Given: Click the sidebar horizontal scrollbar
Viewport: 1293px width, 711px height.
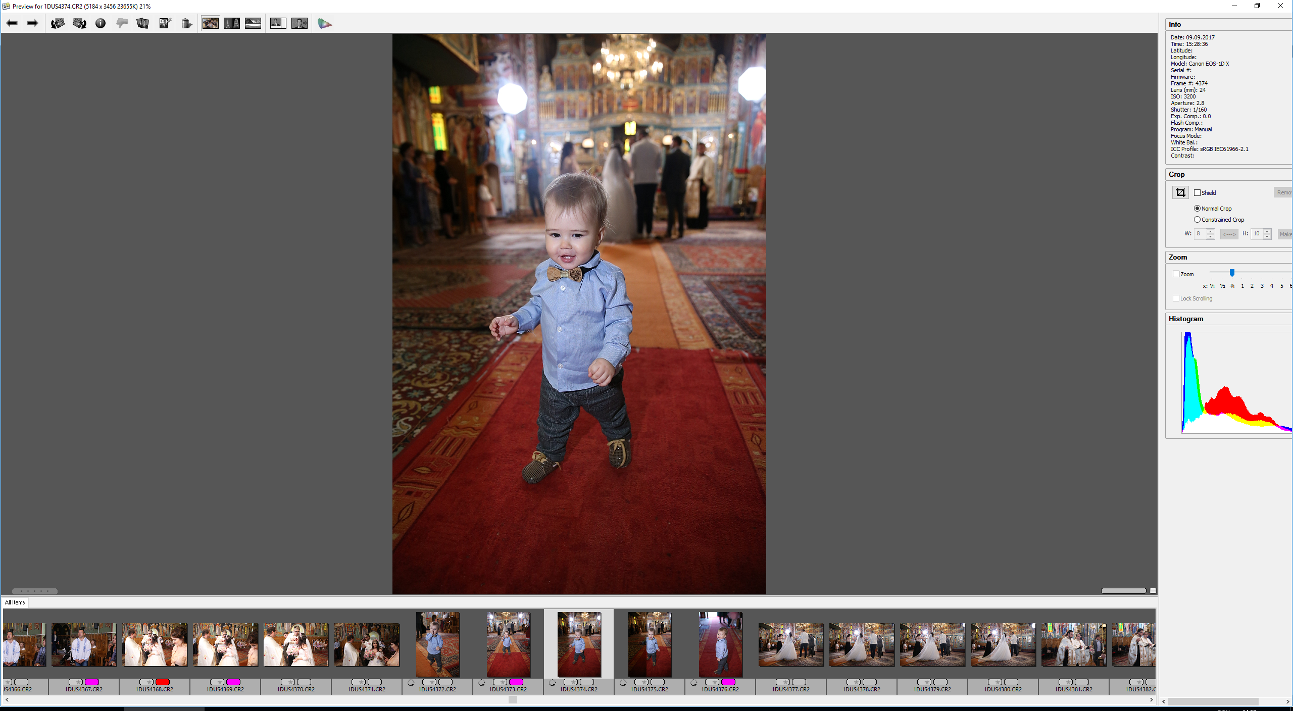Looking at the screenshot, I should (x=1213, y=701).
